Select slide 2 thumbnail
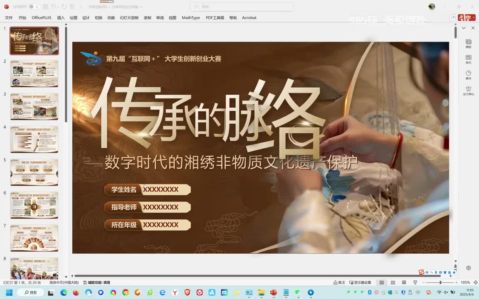479x299 pixels. click(x=34, y=74)
